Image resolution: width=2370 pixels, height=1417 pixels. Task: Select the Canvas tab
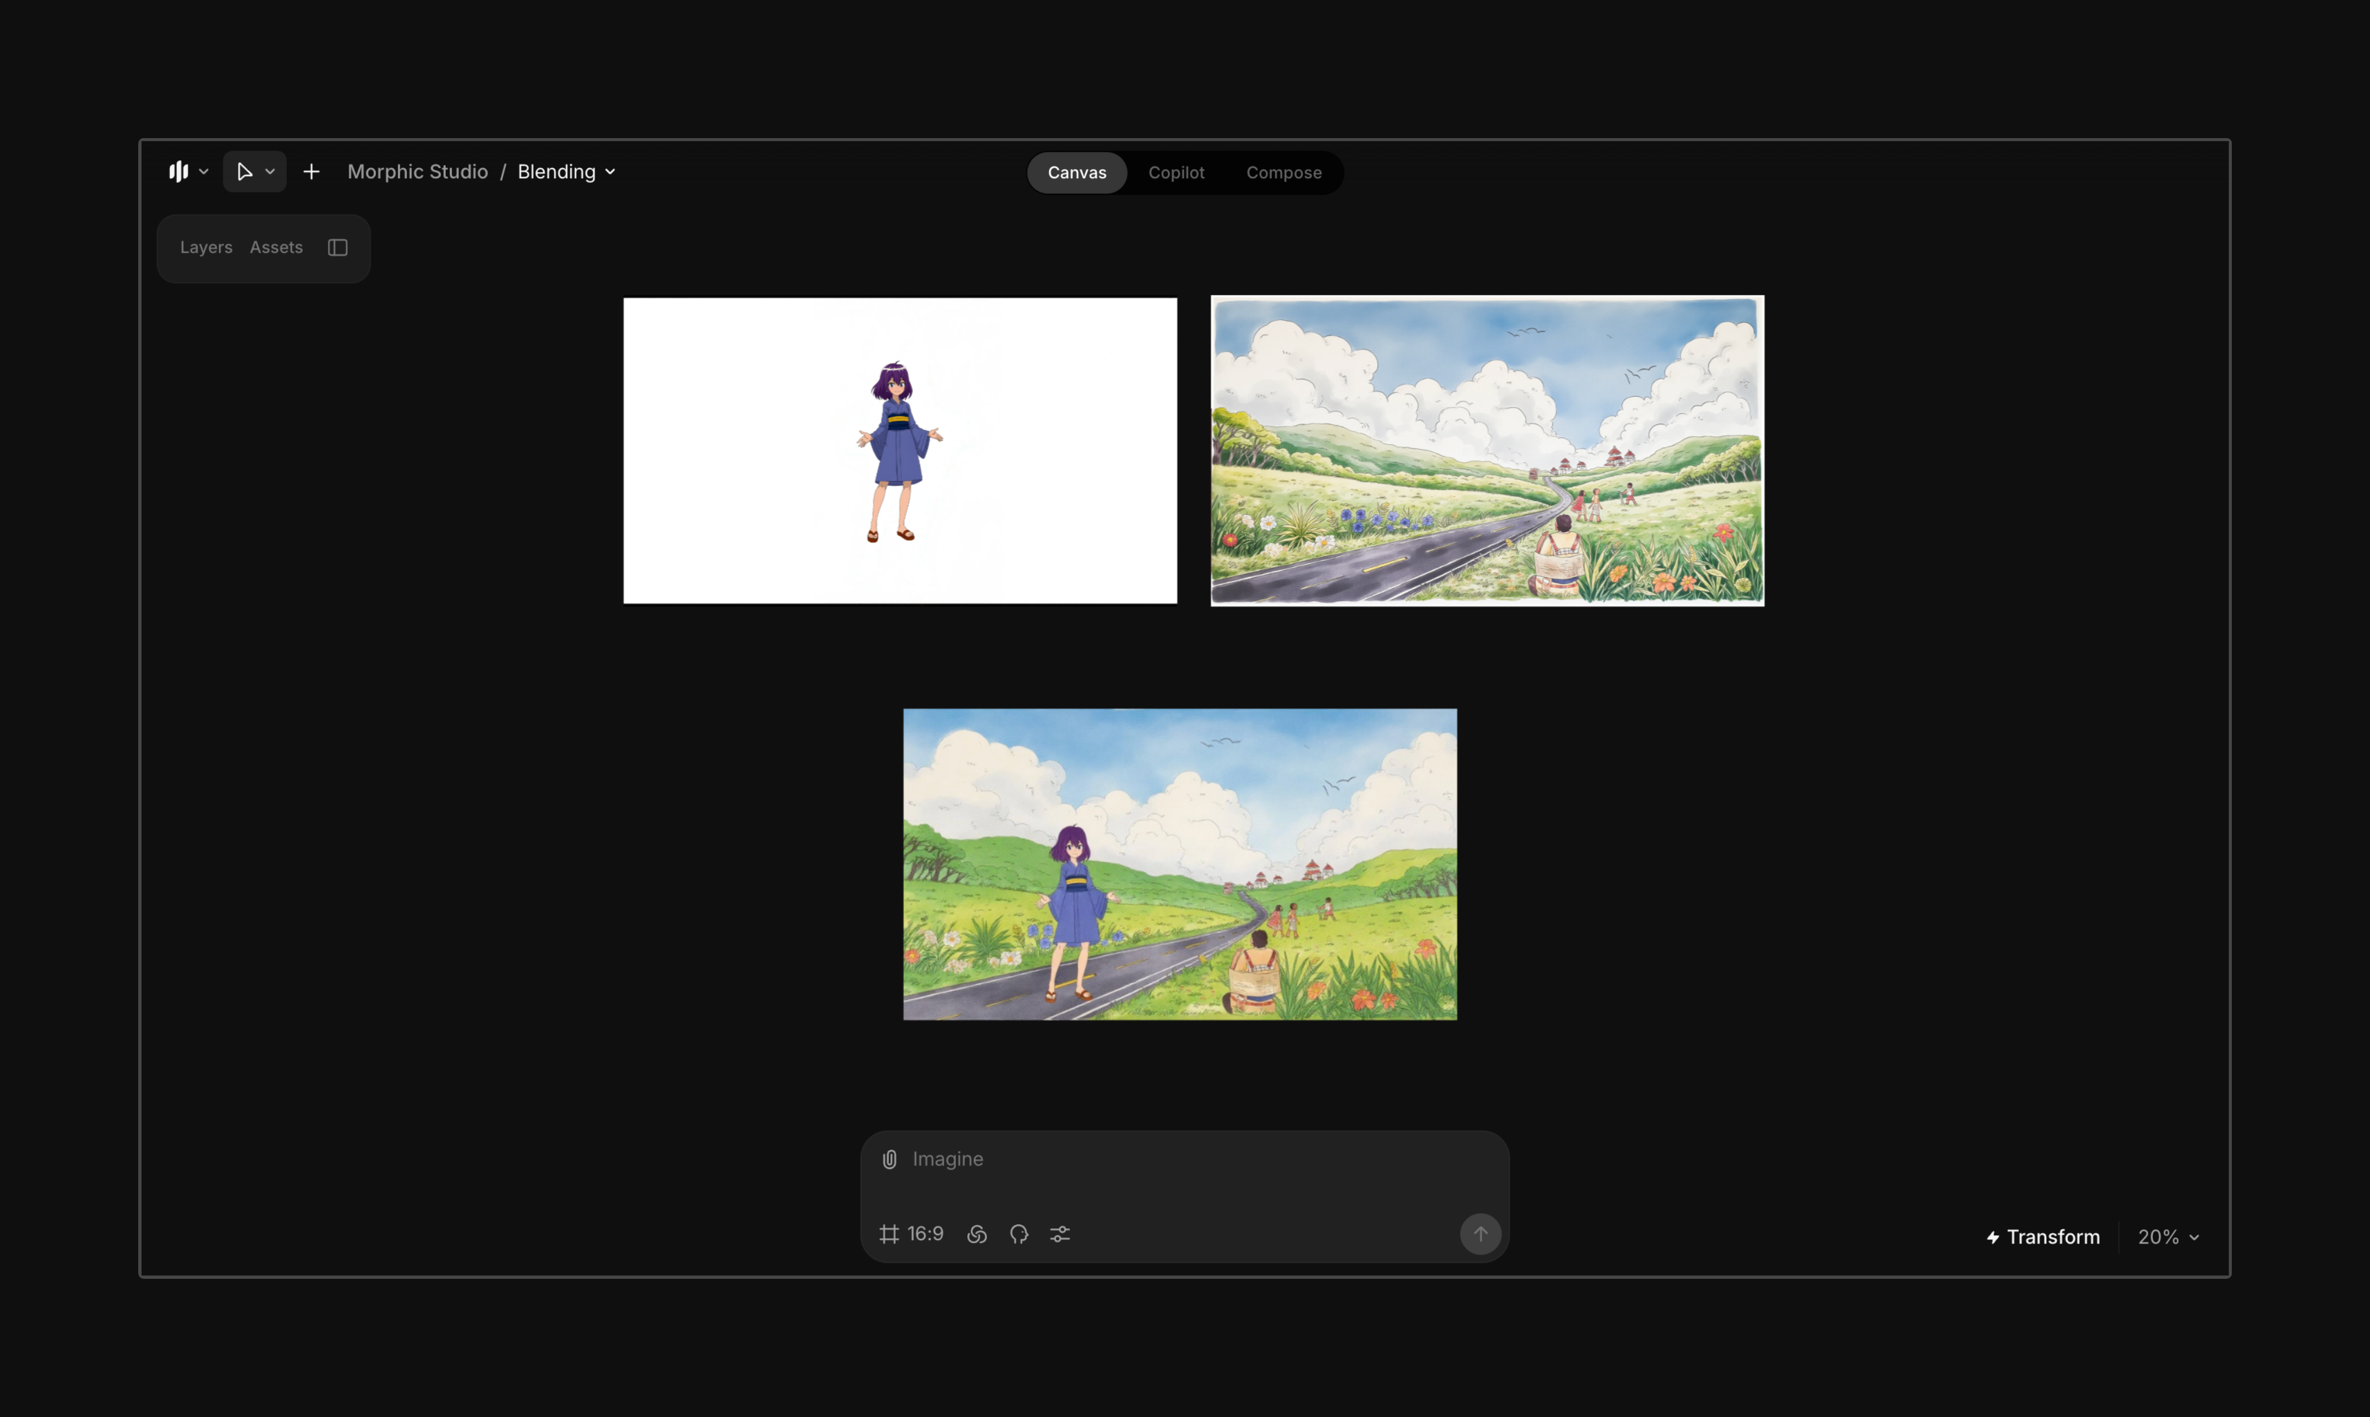coord(1077,173)
